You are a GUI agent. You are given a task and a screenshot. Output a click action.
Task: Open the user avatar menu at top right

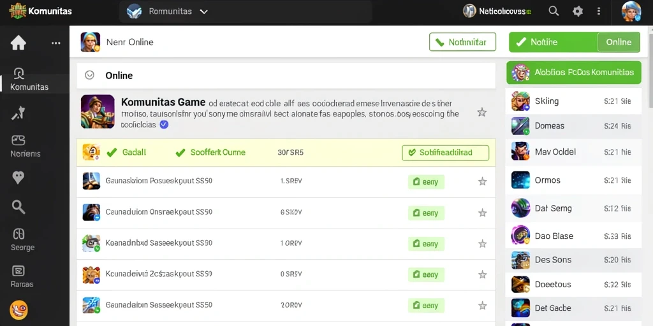pyautogui.click(x=631, y=11)
